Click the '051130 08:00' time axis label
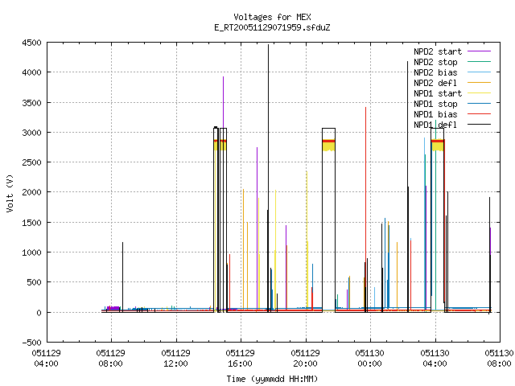 499,359
